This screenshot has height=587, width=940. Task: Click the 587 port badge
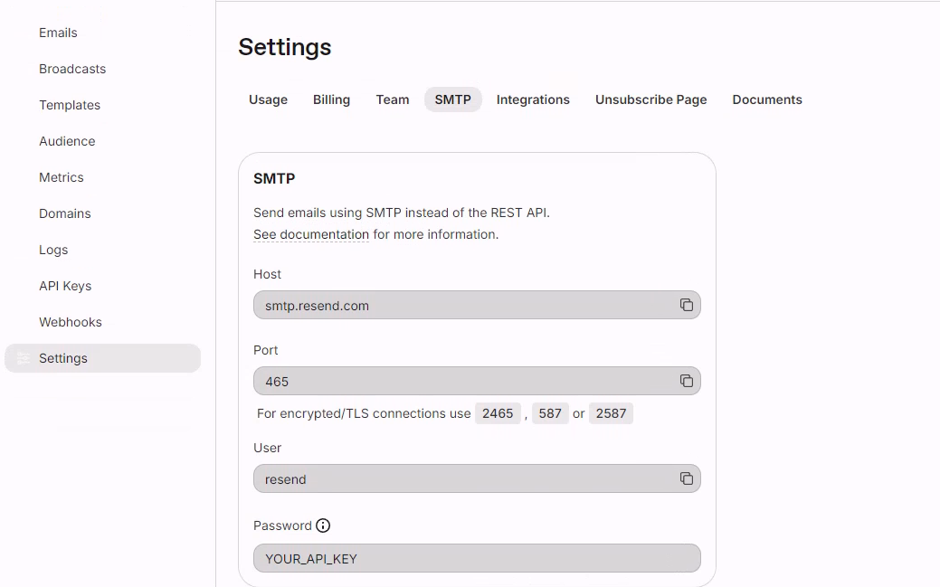550,413
